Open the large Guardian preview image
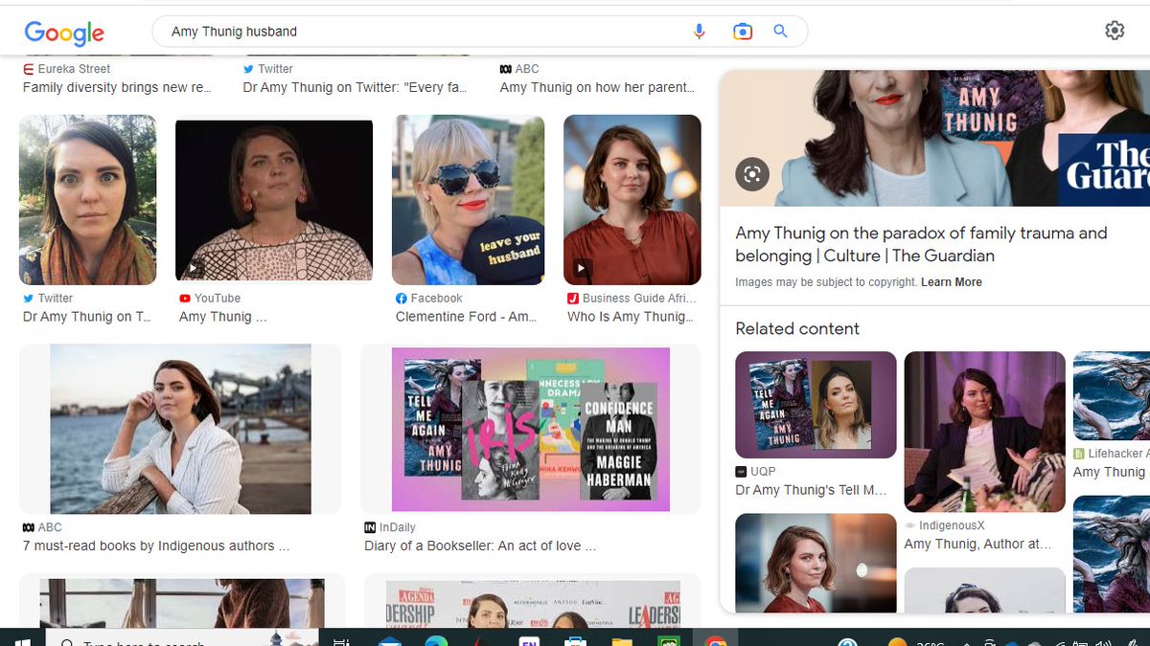Screen dimensions: 1150x646 pyautogui.click(x=934, y=138)
